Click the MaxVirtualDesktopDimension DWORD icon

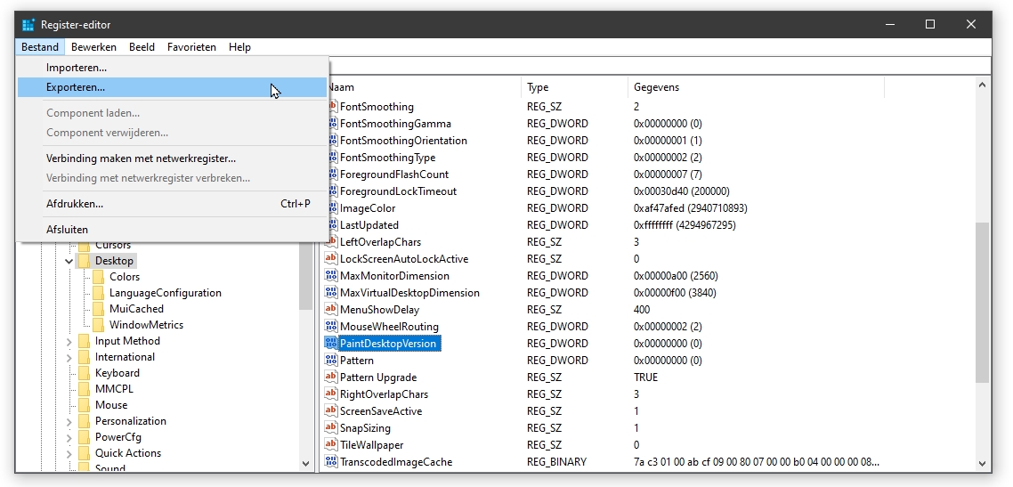click(x=331, y=293)
